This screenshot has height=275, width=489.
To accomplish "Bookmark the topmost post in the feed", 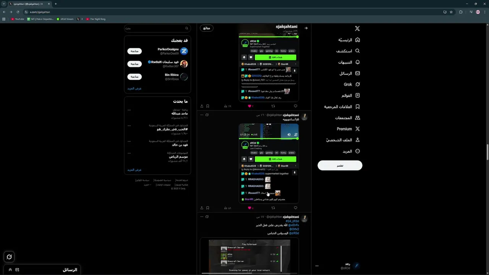I will (207, 106).
